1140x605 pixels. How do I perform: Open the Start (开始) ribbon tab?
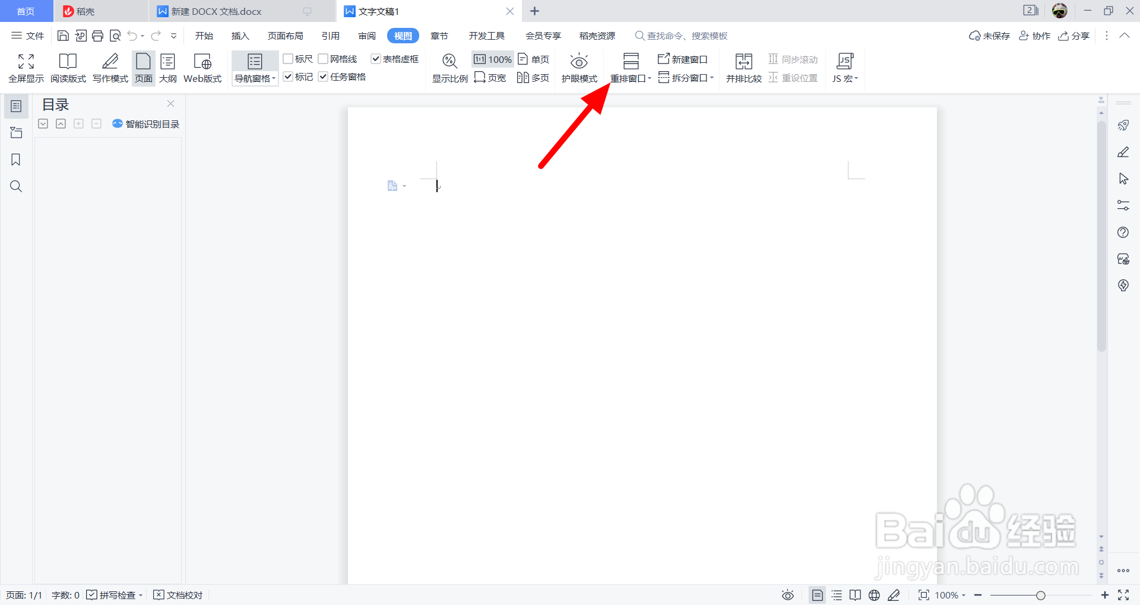(x=204, y=36)
